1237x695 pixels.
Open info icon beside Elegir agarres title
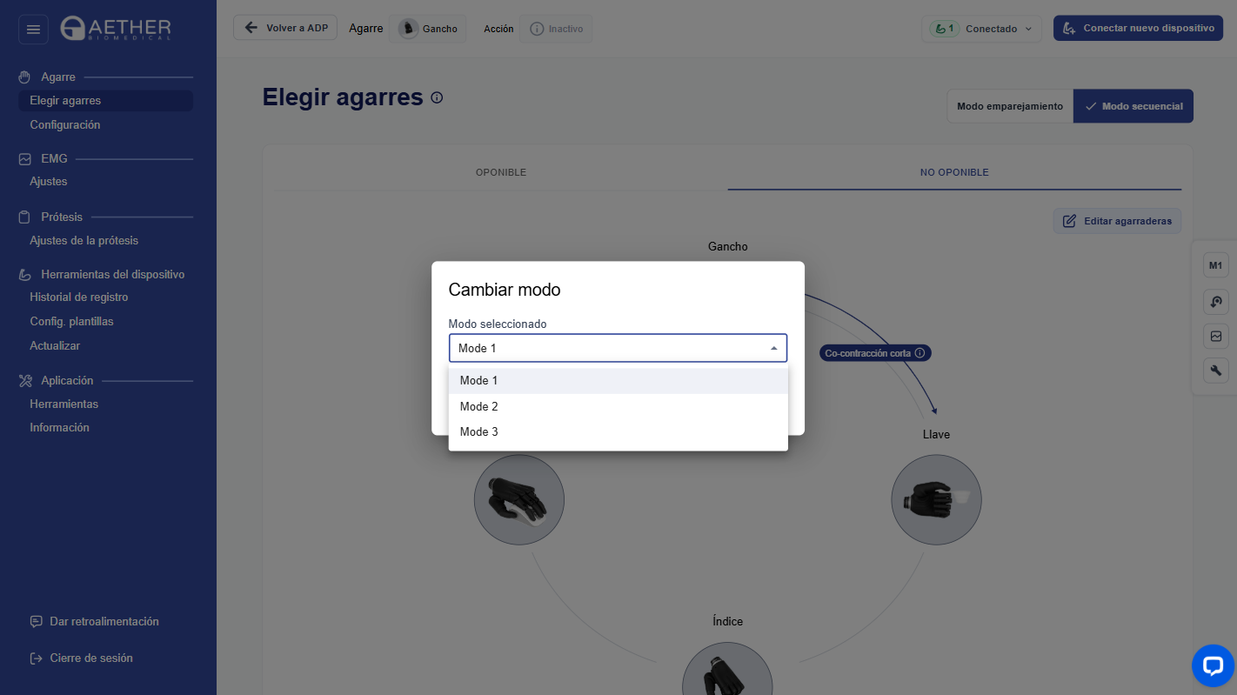[437, 97]
